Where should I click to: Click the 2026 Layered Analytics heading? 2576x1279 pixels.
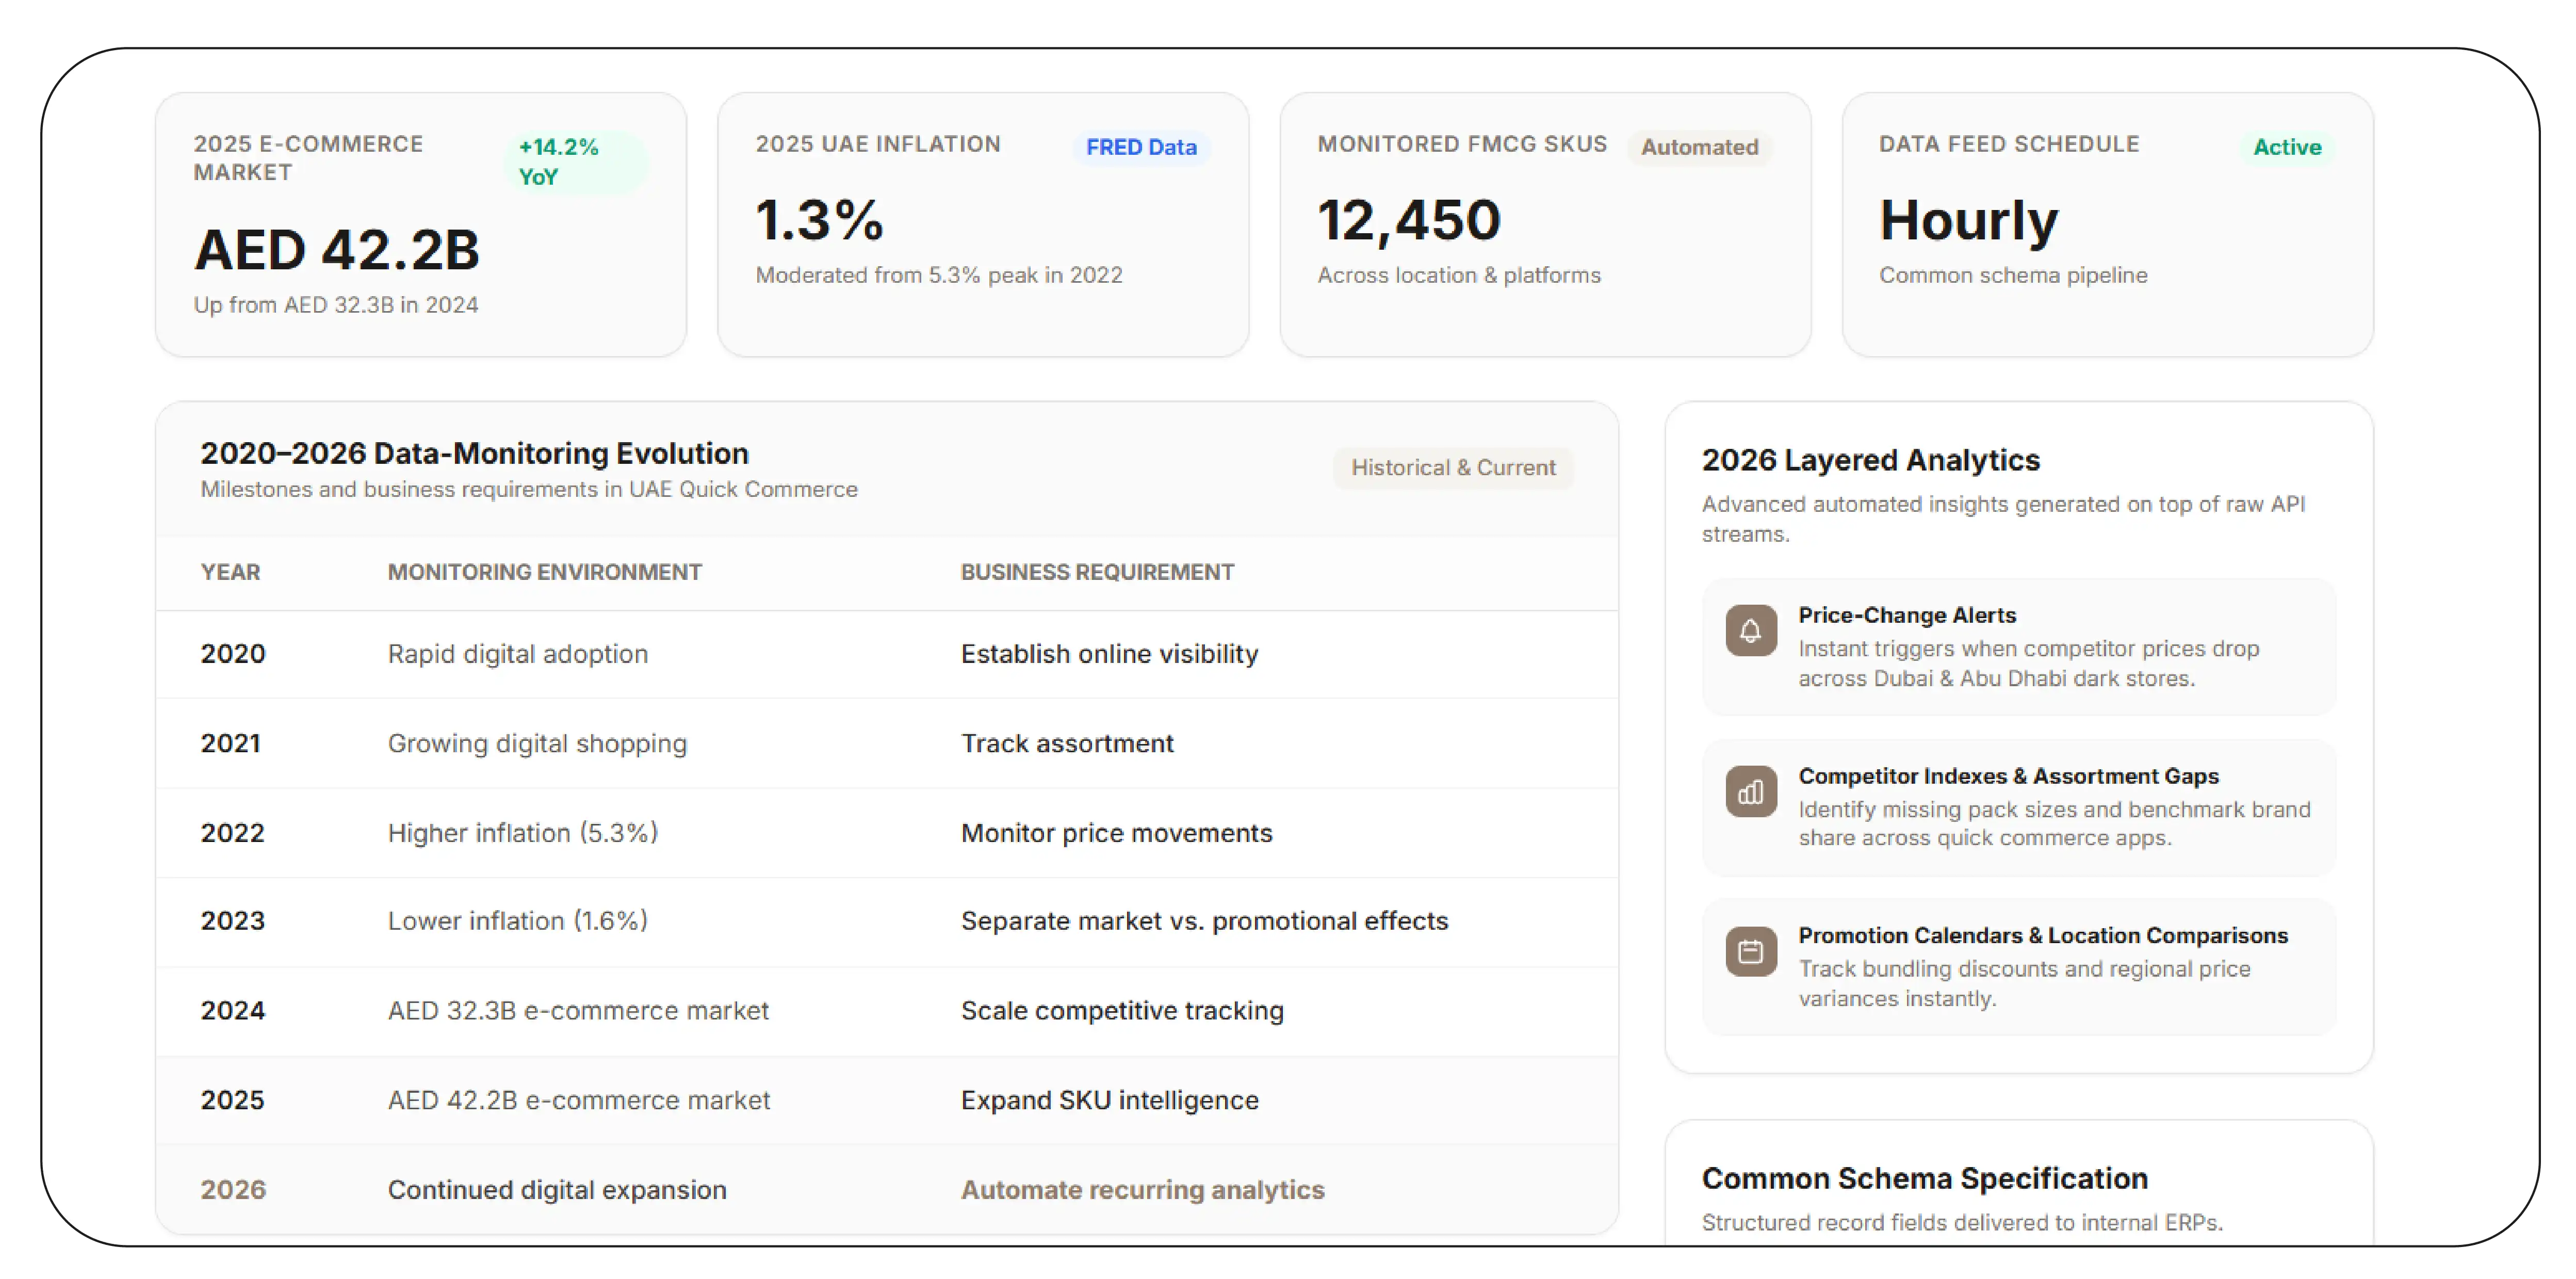[1870, 460]
